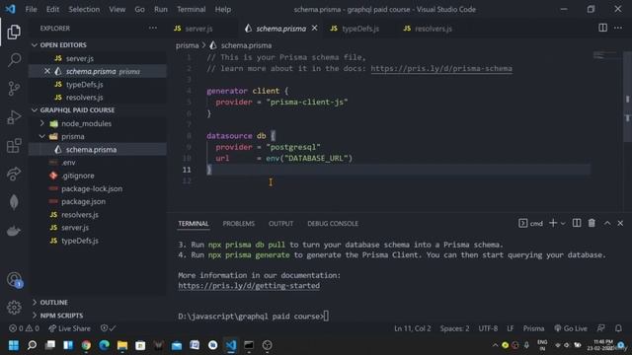The width and height of the screenshot is (632, 355).
Task: Click the feedback icon in status bar
Action: [x=600, y=328]
